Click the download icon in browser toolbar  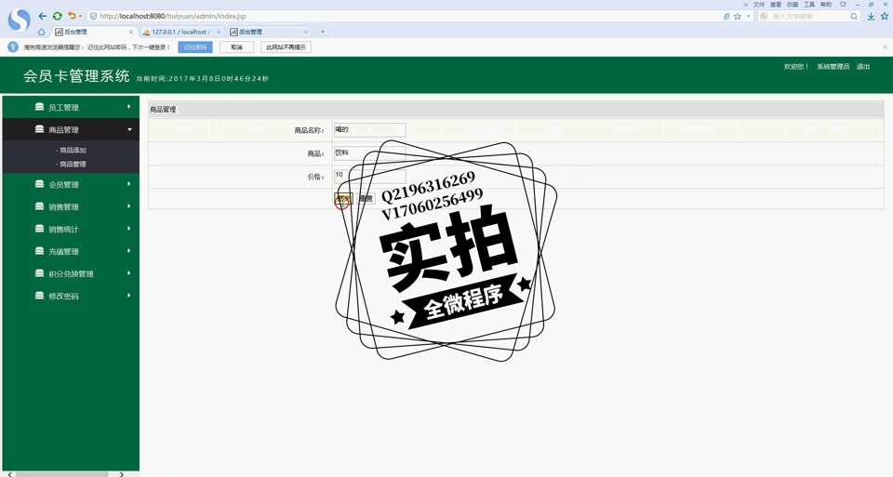(871, 16)
